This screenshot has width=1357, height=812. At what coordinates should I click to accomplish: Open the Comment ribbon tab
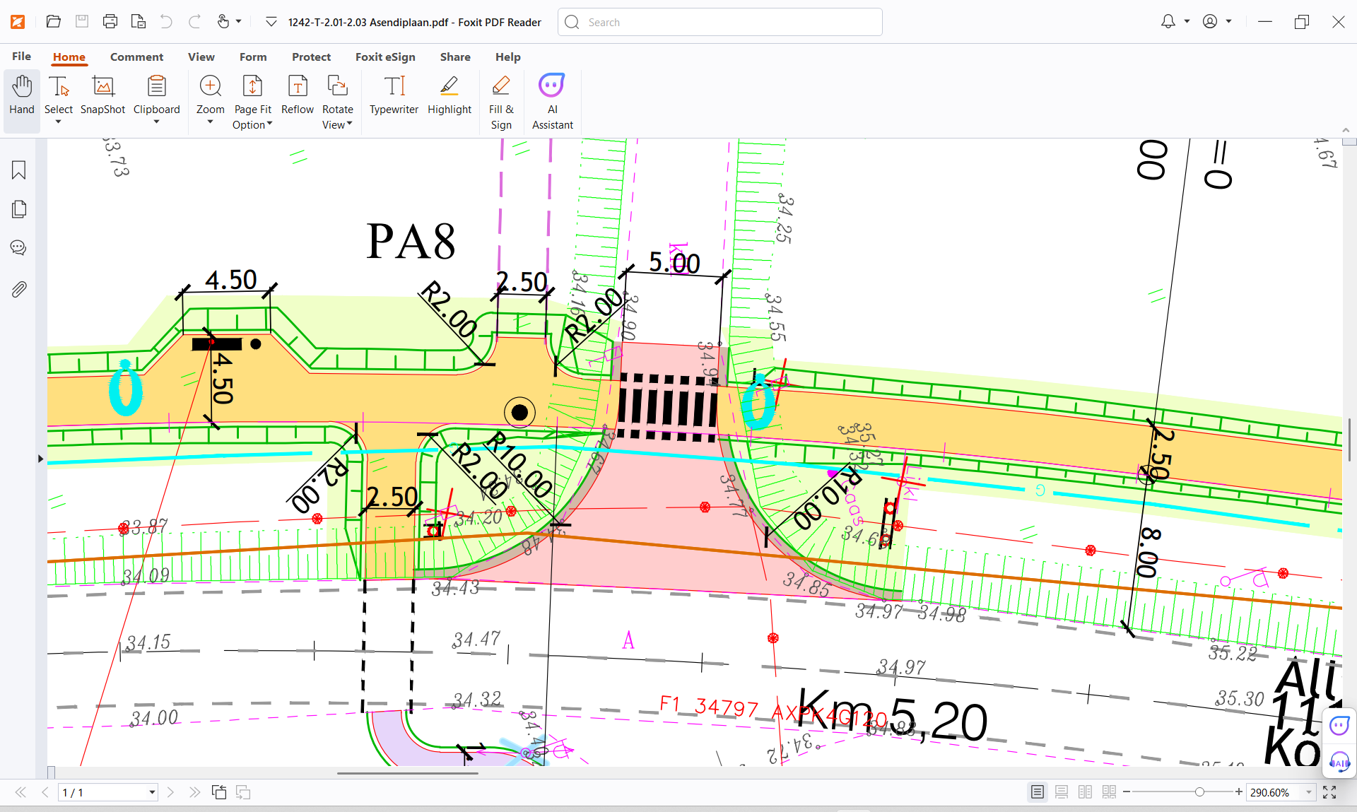(x=136, y=57)
